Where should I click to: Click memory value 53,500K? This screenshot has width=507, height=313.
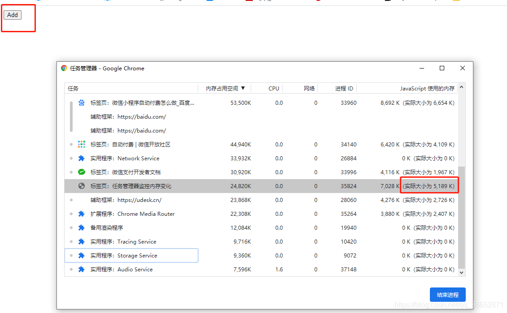tap(241, 103)
